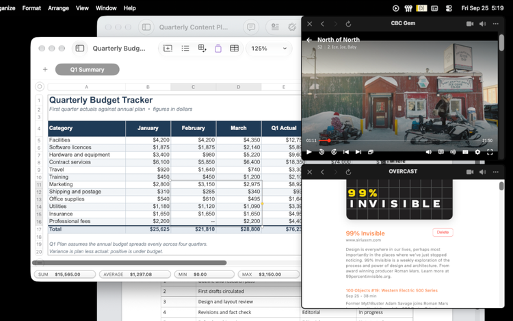Click the Numbers horizontal scrollbar
Screen dimensions: 513x321
[129, 263]
